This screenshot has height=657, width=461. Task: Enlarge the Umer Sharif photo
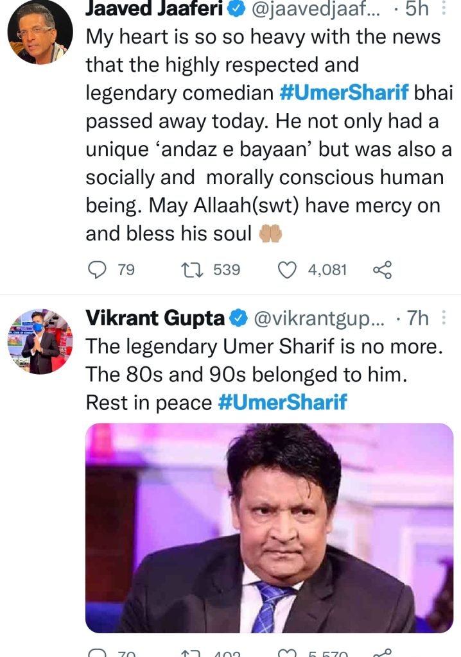coord(270,527)
